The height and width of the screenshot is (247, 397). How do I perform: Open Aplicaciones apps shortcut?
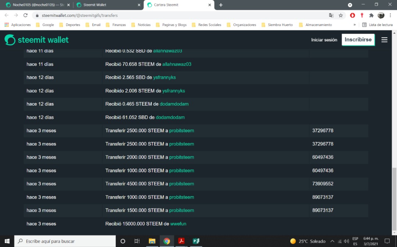point(18,25)
